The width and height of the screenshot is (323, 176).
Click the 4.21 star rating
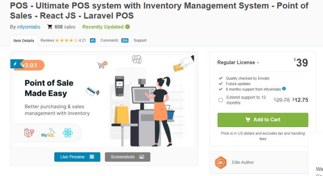click(x=71, y=40)
